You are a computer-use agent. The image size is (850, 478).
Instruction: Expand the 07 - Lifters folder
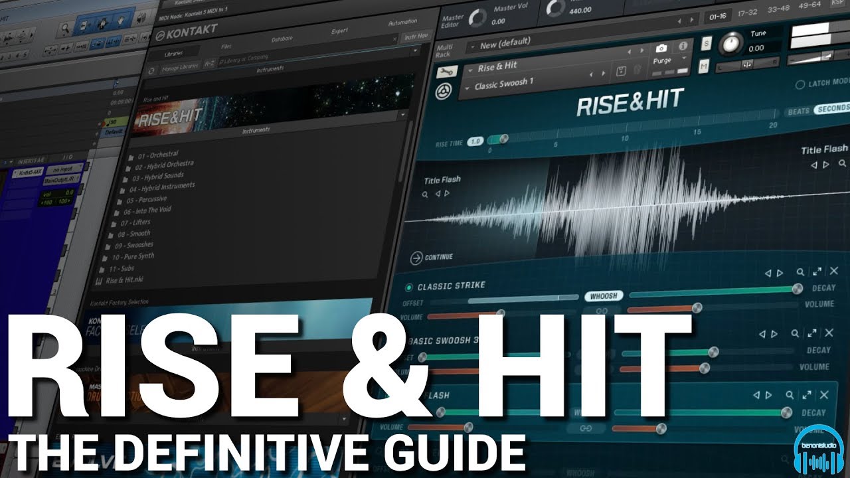[x=135, y=222]
